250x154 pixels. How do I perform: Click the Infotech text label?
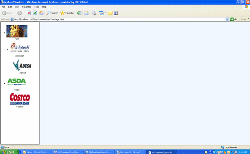tap(20, 56)
